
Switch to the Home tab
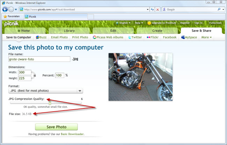point(25,31)
